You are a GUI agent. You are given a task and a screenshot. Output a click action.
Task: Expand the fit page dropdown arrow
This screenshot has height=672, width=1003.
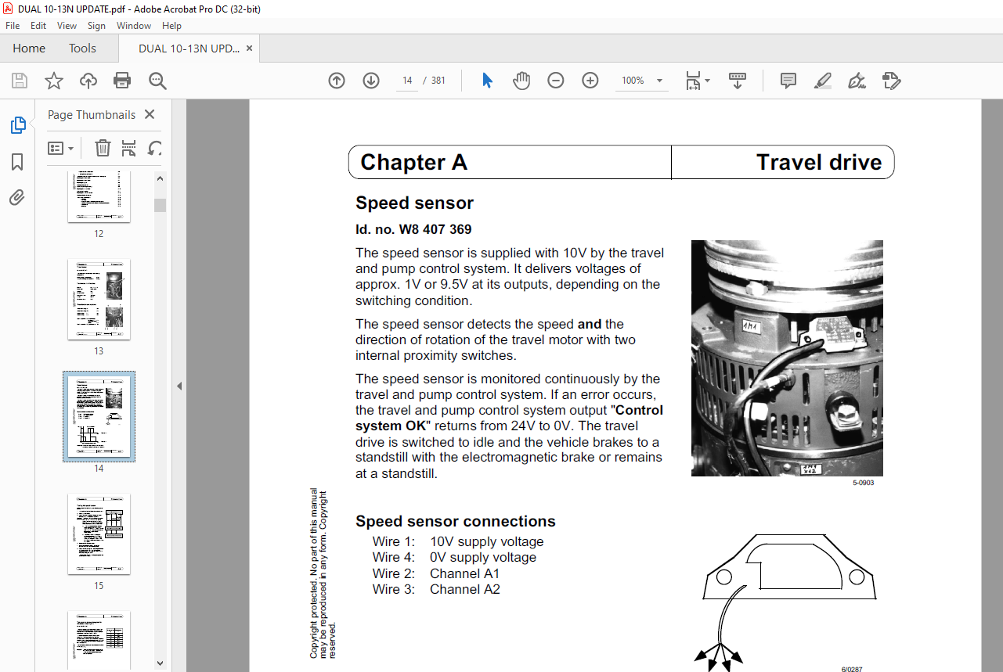point(708,81)
